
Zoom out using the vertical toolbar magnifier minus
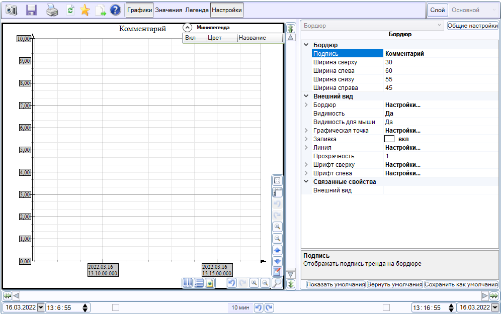[x=277, y=238]
